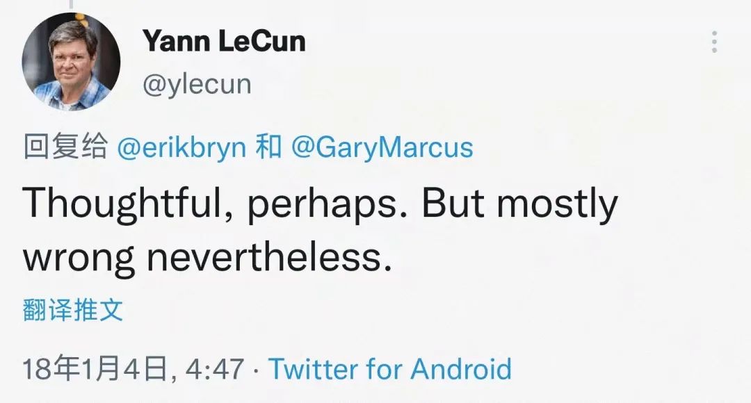Open the @GaryMarcus mention link
The width and height of the screenshot is (751, 403).
coord(382,147)
